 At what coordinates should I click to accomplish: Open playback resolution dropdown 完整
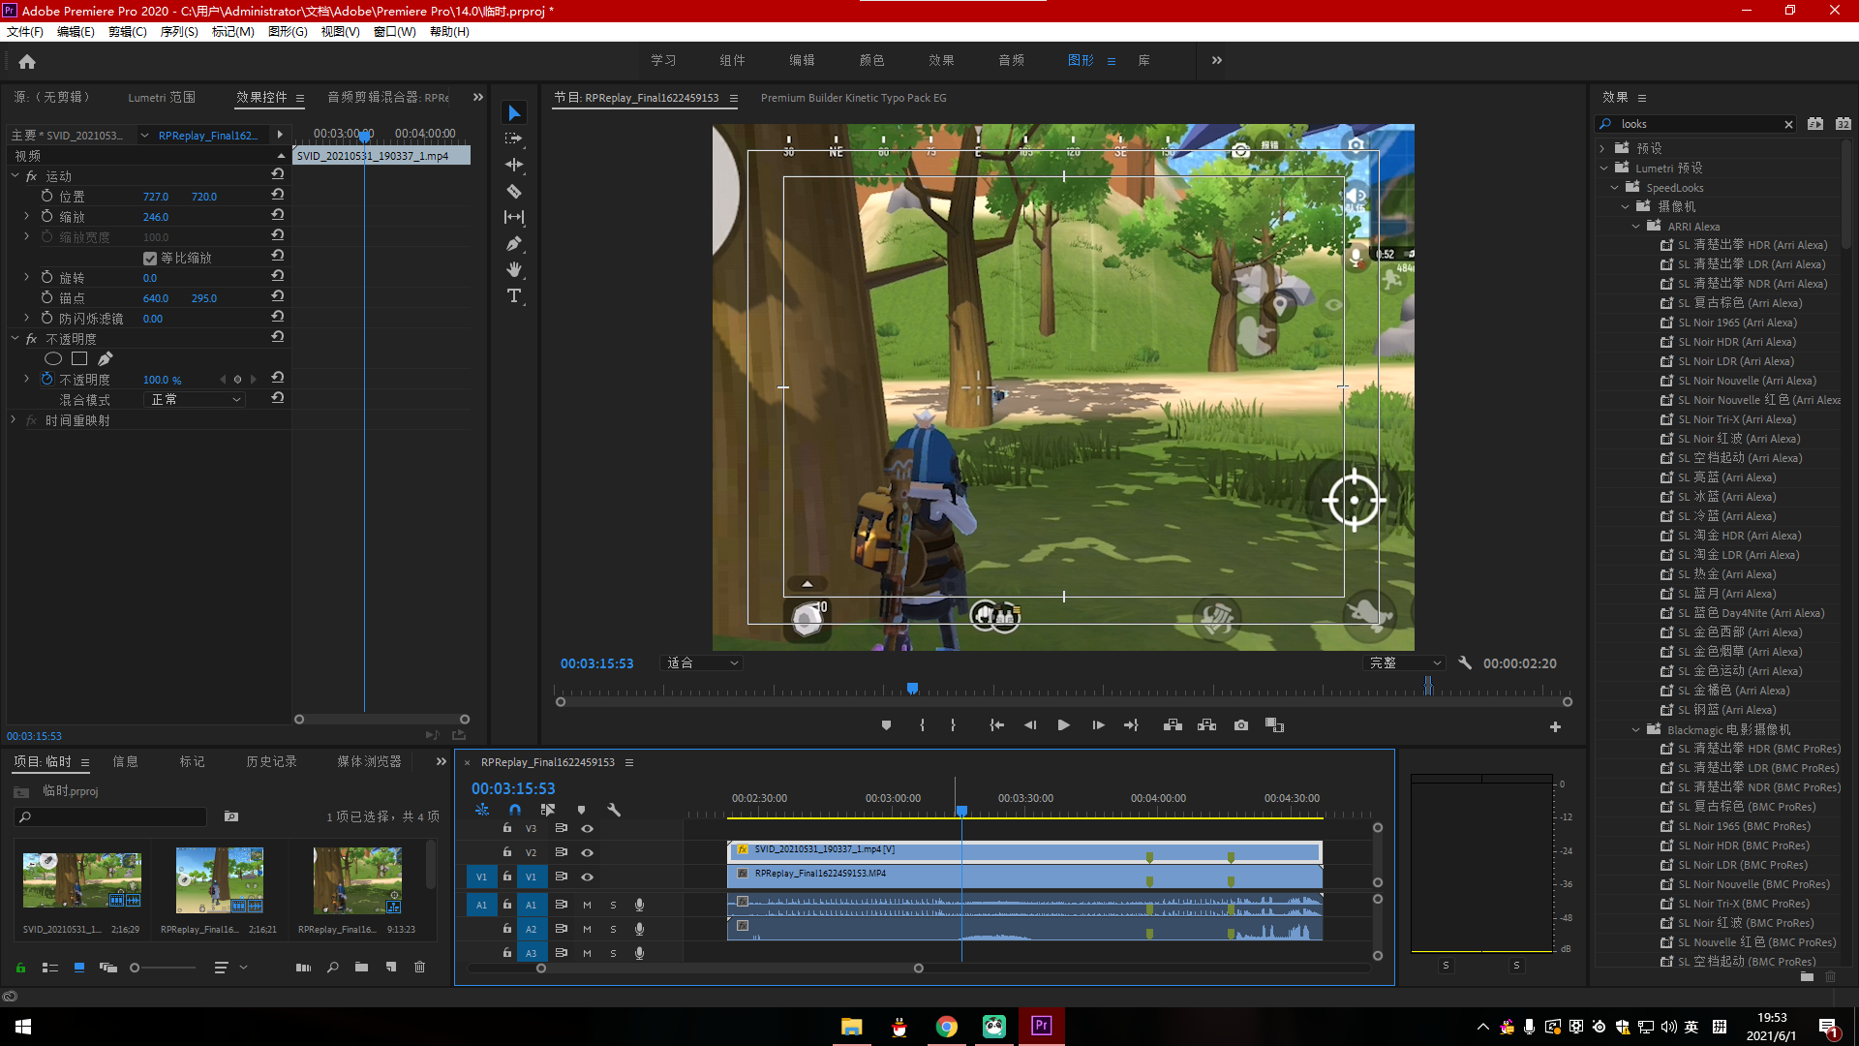point(1404,663)
